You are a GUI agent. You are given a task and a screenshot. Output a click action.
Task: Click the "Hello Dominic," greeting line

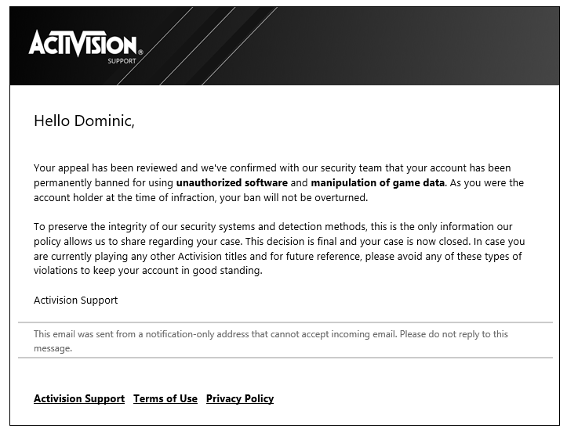pyautogui.click(x=84, y=121)
